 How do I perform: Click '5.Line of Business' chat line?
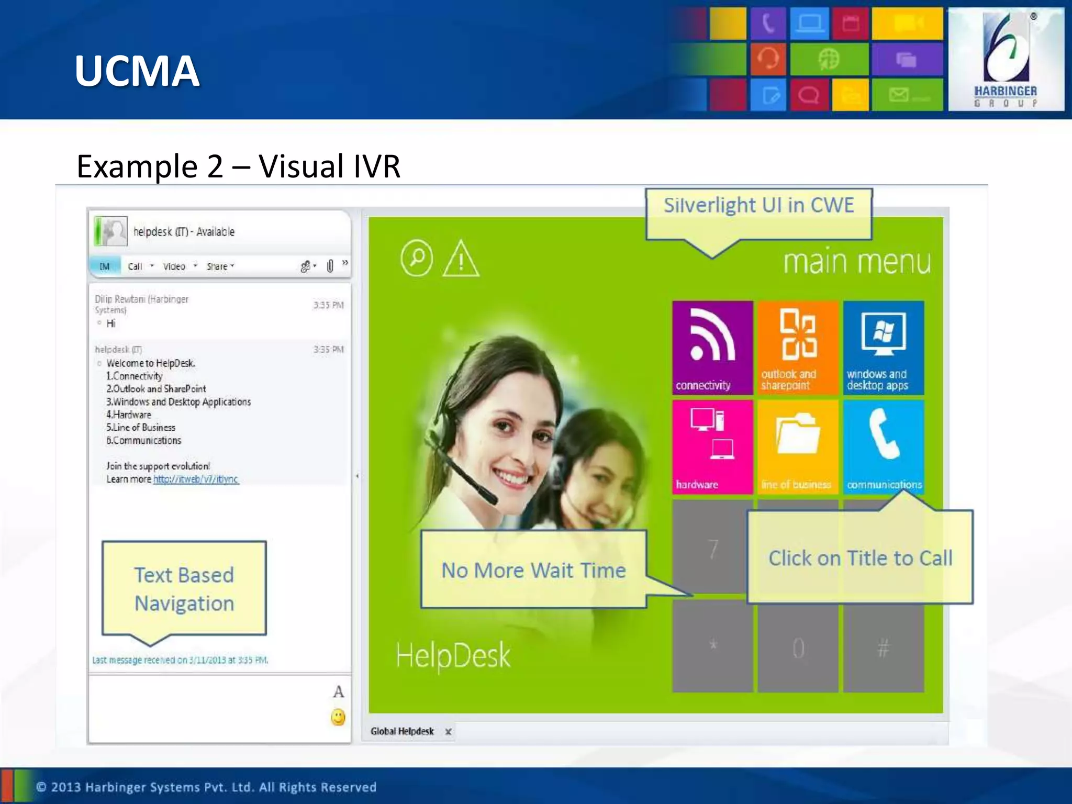coord(141,428)
